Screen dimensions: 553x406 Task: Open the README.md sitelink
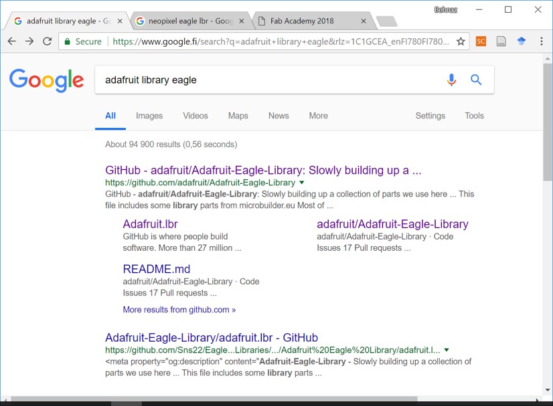[x=157, y=270]
